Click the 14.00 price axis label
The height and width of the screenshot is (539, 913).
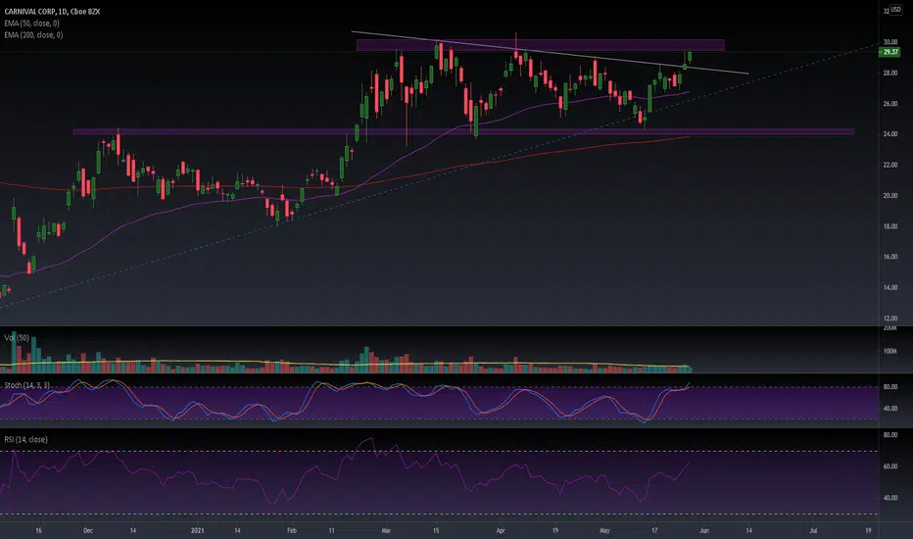[890, 287]
